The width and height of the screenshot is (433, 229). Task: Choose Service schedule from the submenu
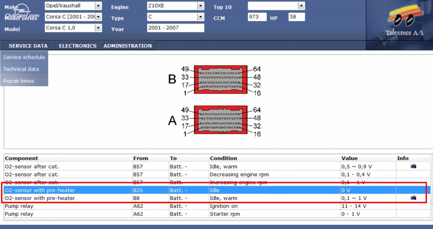point(24,57)
